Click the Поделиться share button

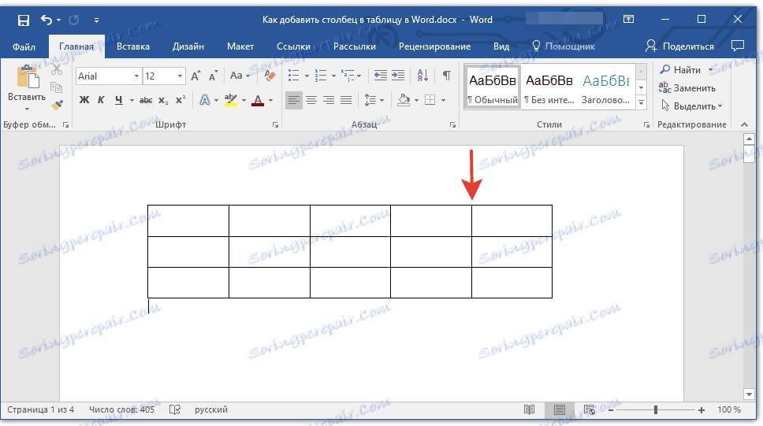pos(679,46)
